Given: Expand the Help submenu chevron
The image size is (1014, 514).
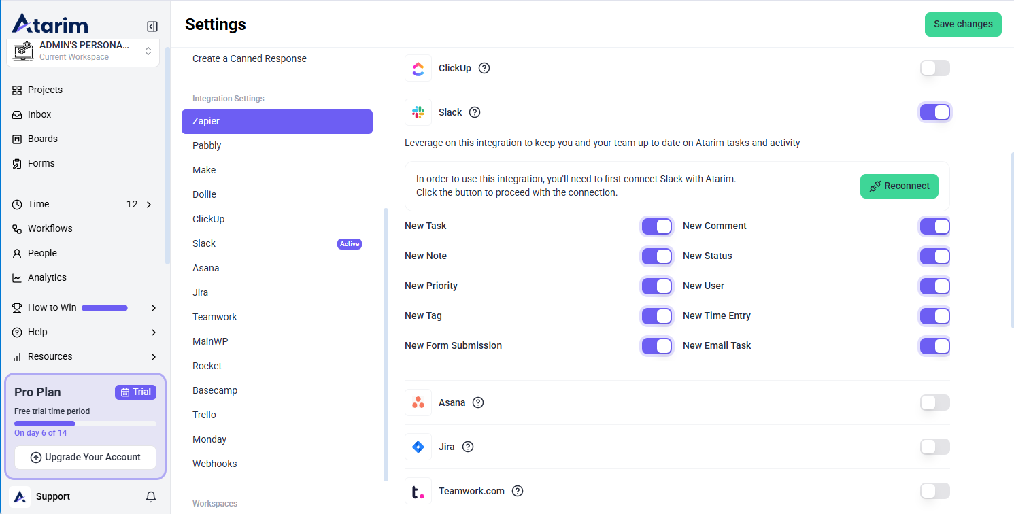Looking at the screenshot, I should (153, 332).
